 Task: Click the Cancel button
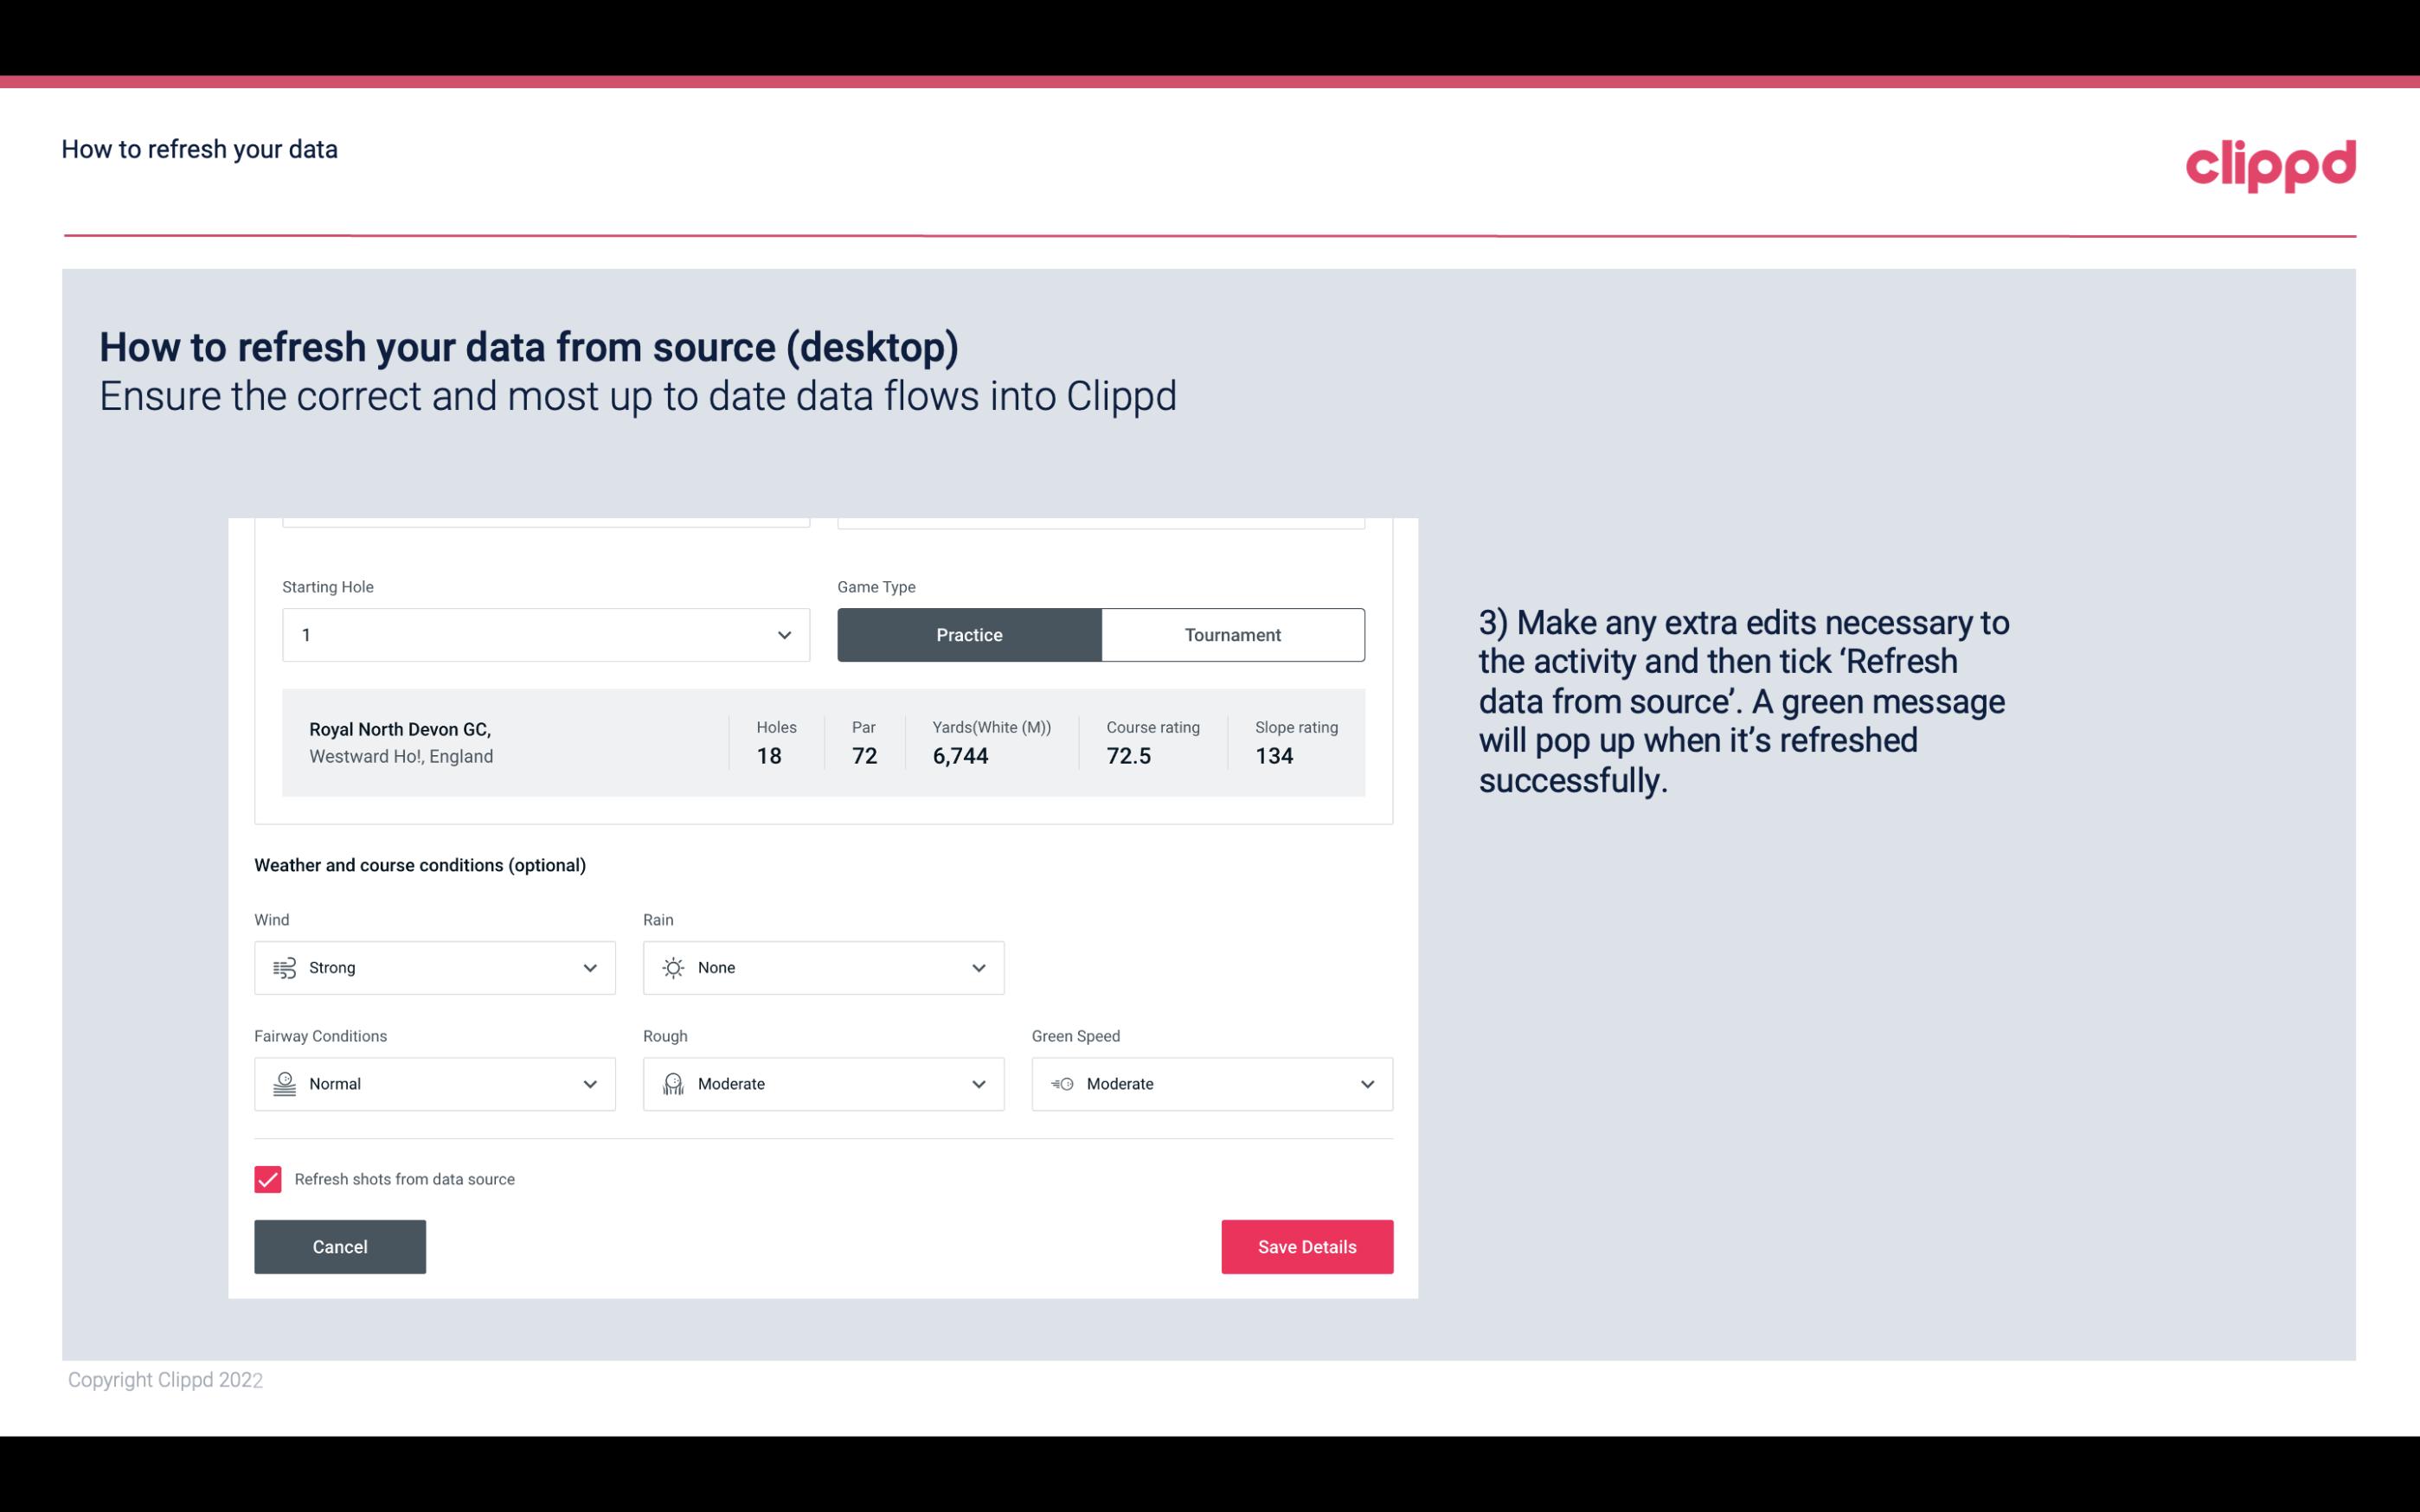[x=340, y=1247]
